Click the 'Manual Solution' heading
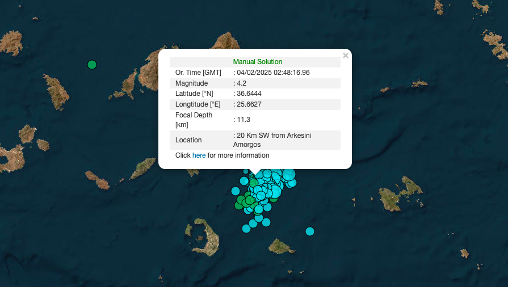The image size is (508, 287). [x=258, y=62]
